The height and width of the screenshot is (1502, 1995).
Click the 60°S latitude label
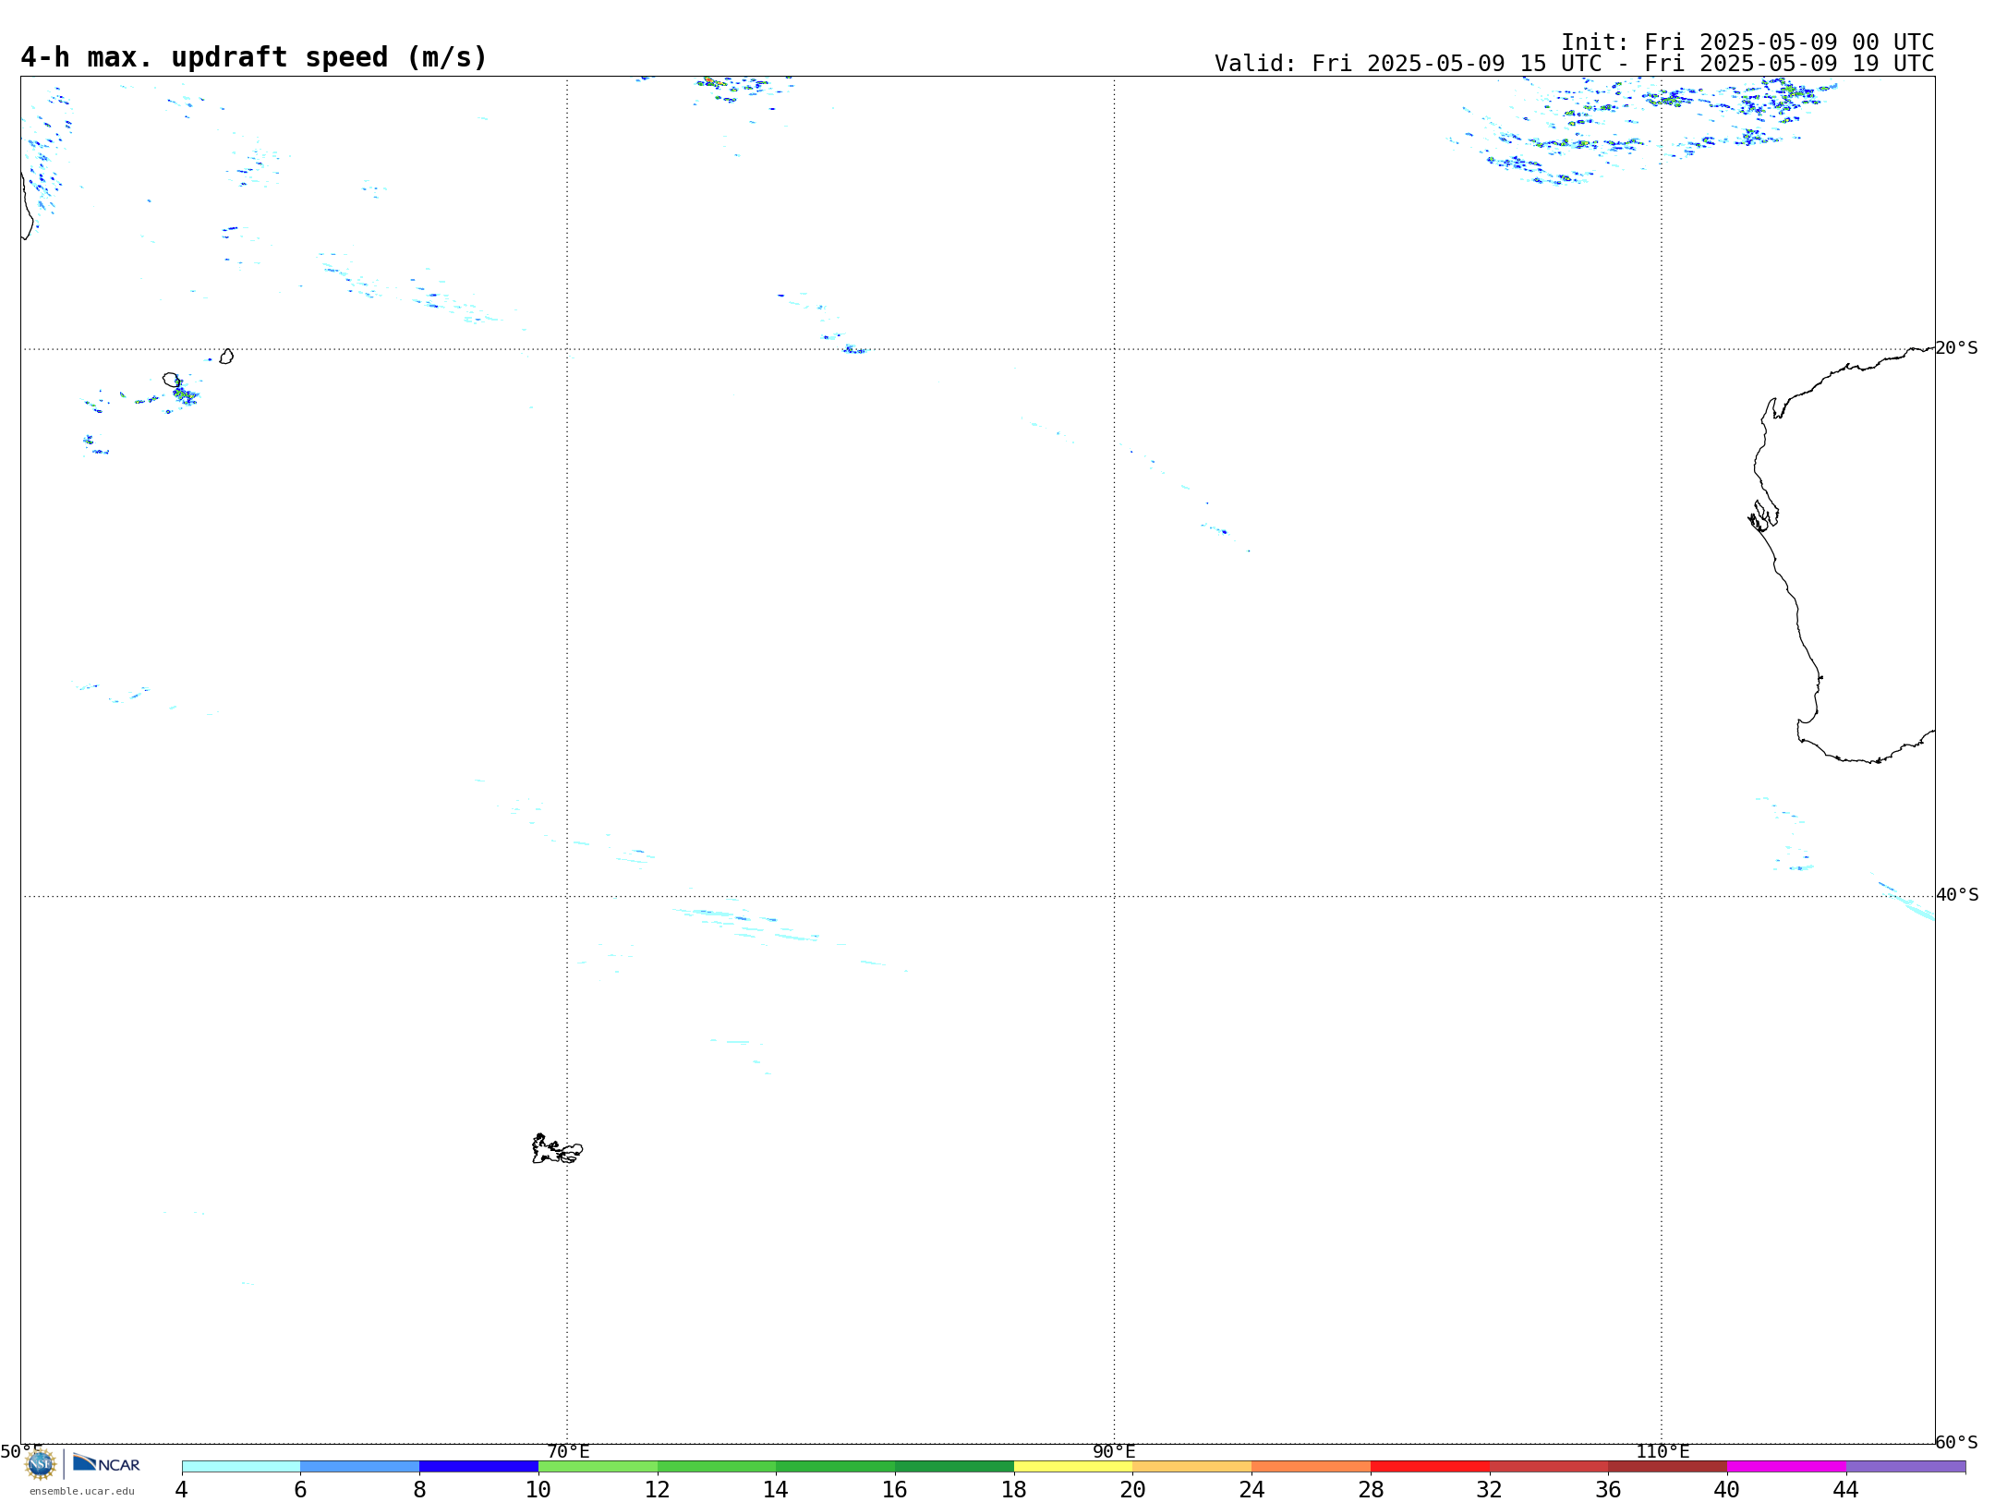coord(1956,1442)
